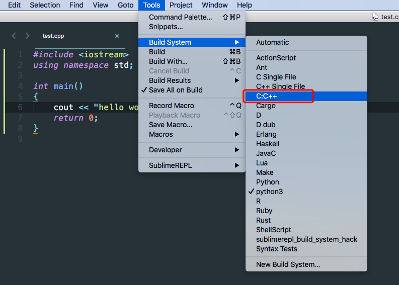Start Record Macro
This screenshot has height=285, width=399.
click(192, 106)
